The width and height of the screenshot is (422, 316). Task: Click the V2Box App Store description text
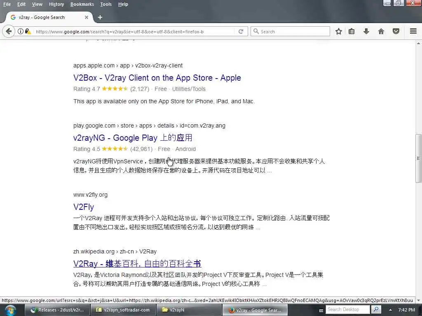[x=164, y=101]
